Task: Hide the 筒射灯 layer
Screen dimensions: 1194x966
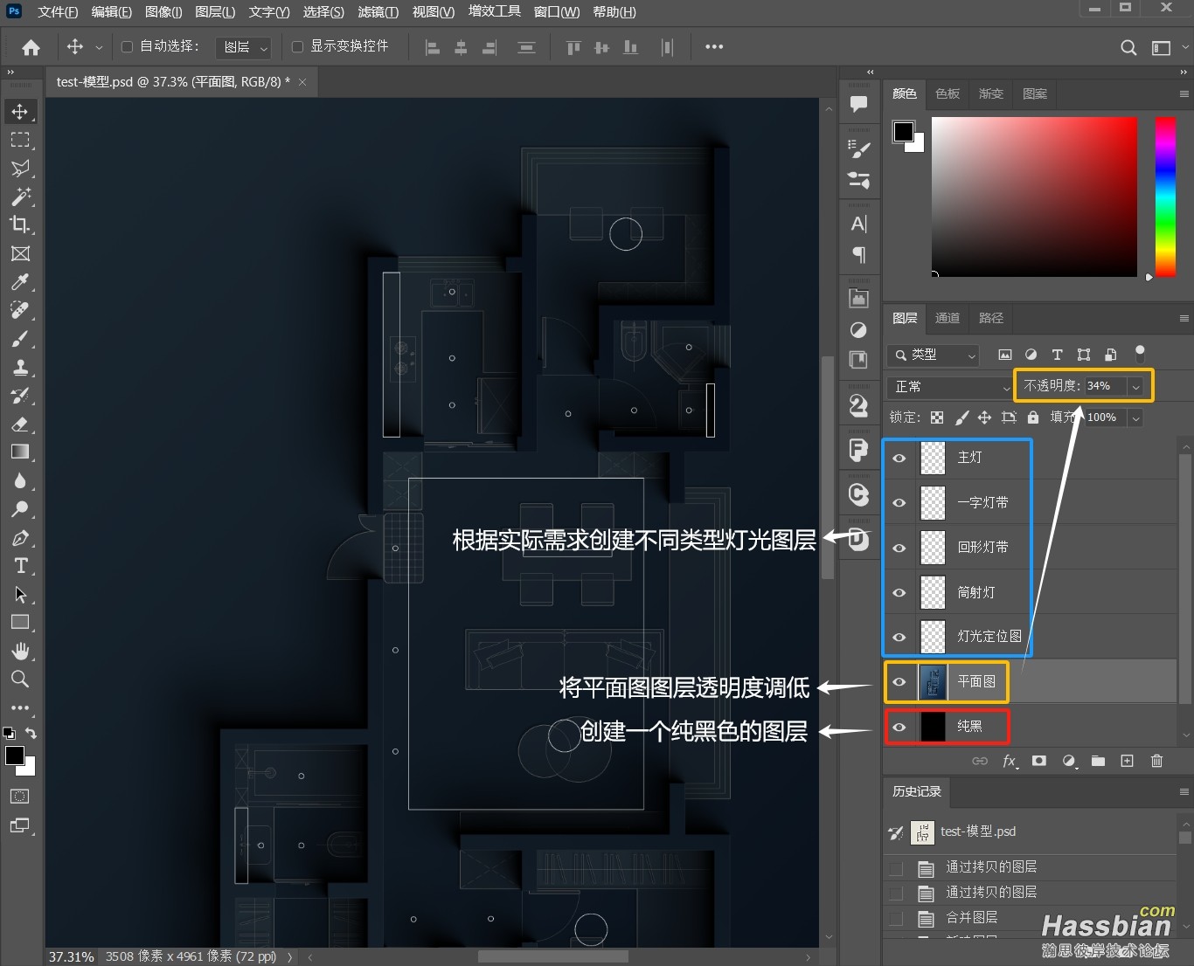Action: (x=899, y=592)
